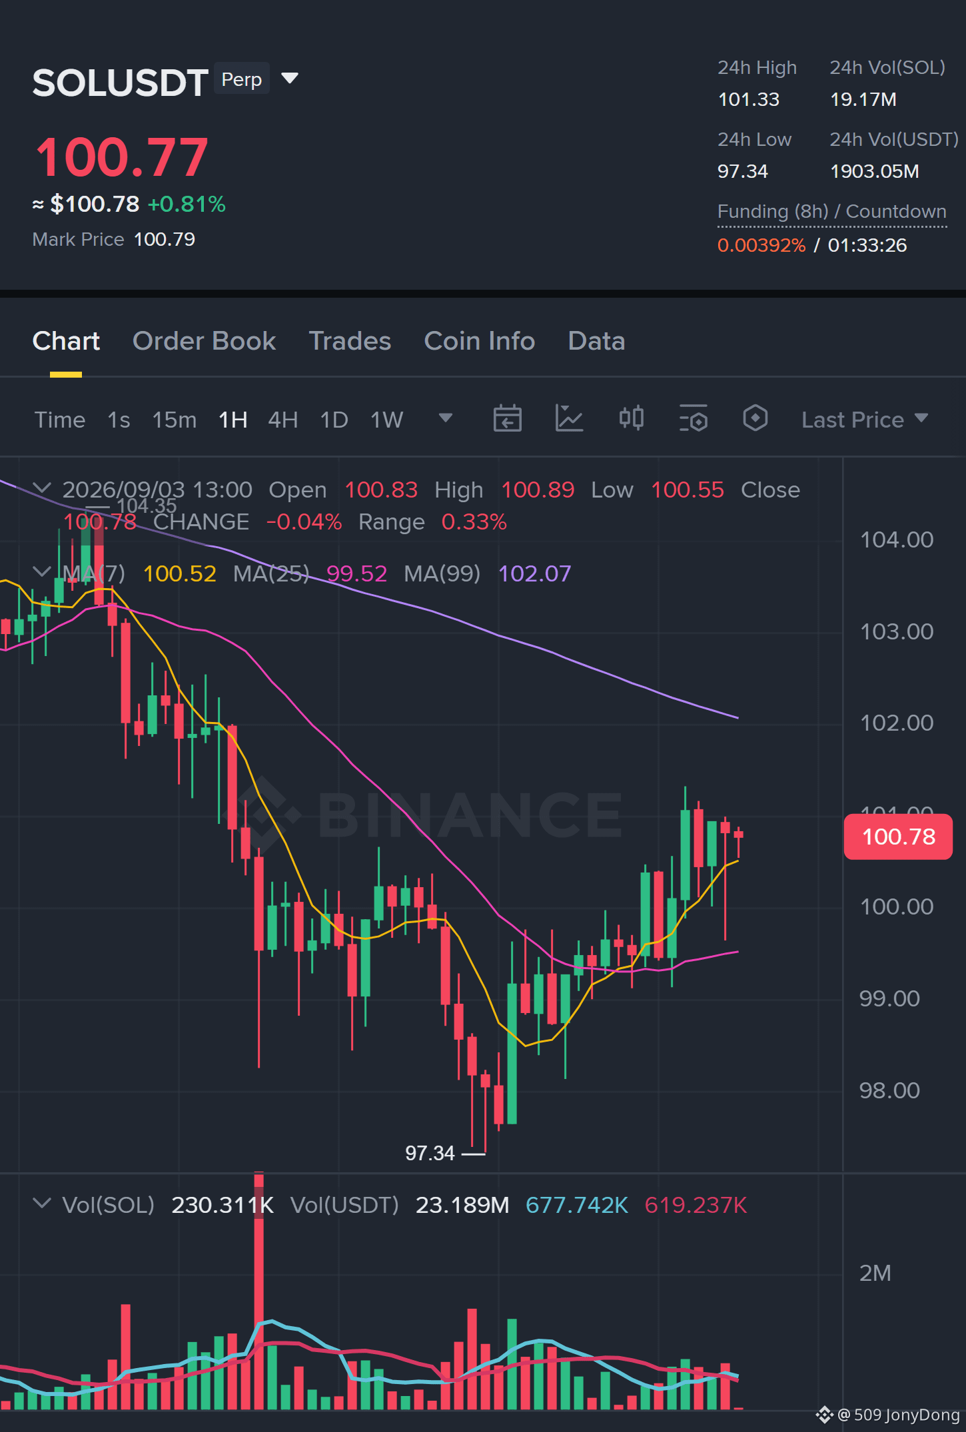
Task: Expand the more time intervals dropdown arrow
Action: point(446,418)
